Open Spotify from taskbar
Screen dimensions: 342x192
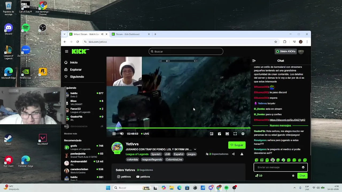[x=226, y=188]
